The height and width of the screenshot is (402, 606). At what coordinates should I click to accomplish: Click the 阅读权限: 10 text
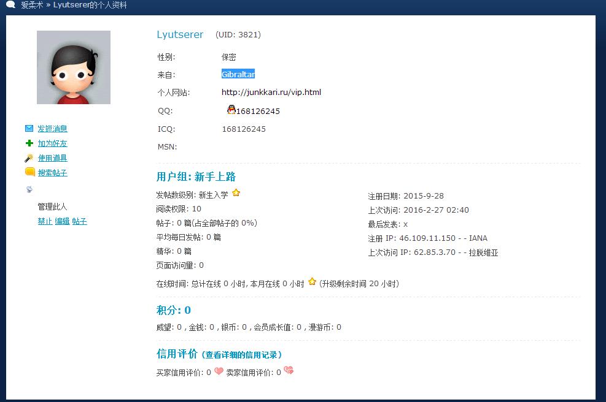click(x=179, y=209)
